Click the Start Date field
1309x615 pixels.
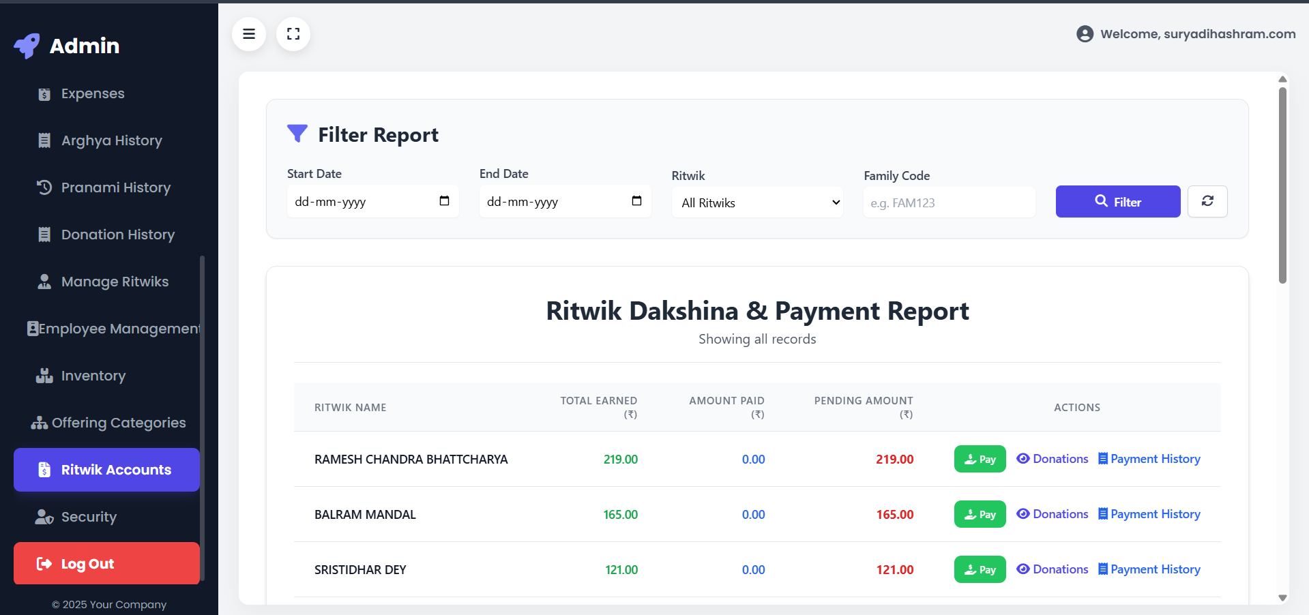coord(362,202)
